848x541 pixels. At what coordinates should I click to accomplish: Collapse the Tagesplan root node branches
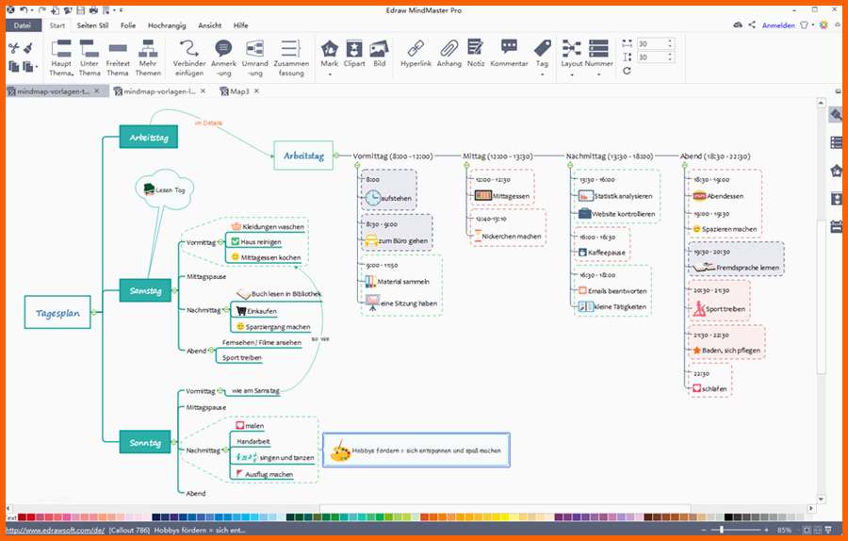tap(93, 312)
